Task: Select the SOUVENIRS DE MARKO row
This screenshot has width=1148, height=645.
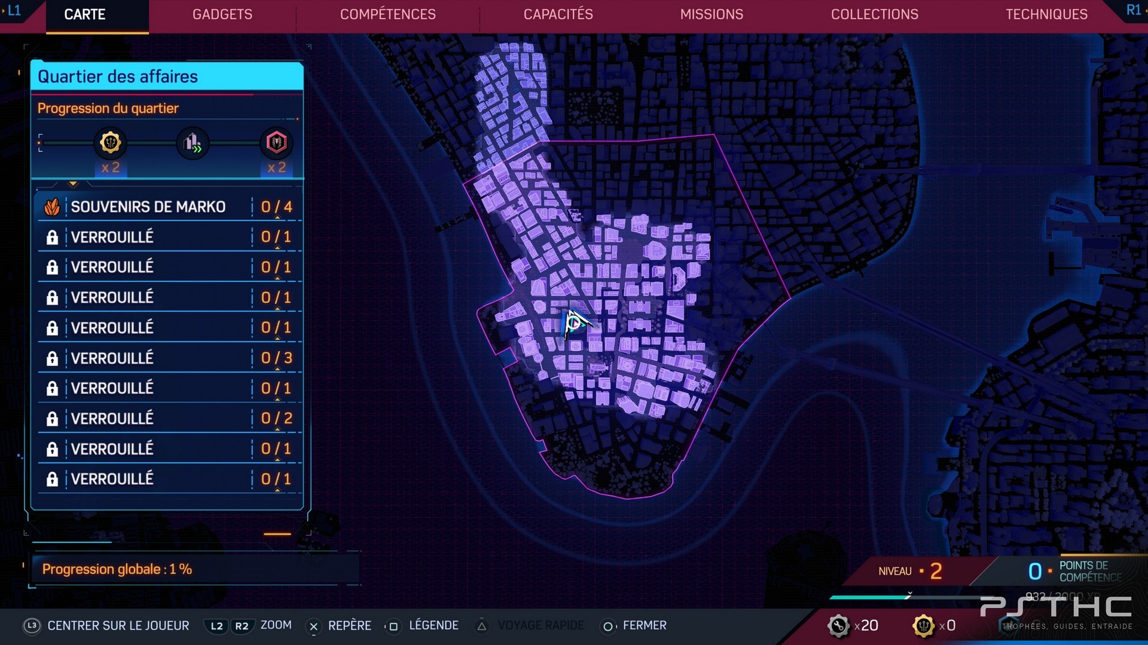Action: (x=169, y=207)
